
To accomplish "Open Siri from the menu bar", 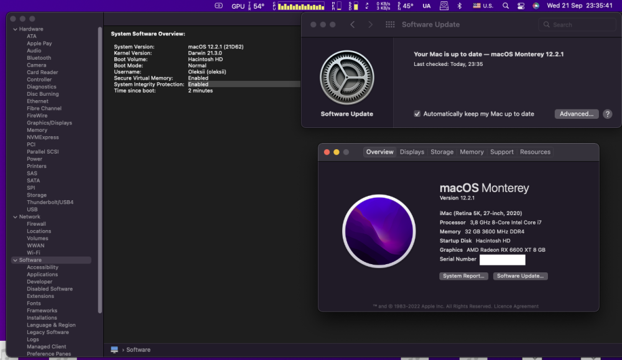I will pos(536,6).
